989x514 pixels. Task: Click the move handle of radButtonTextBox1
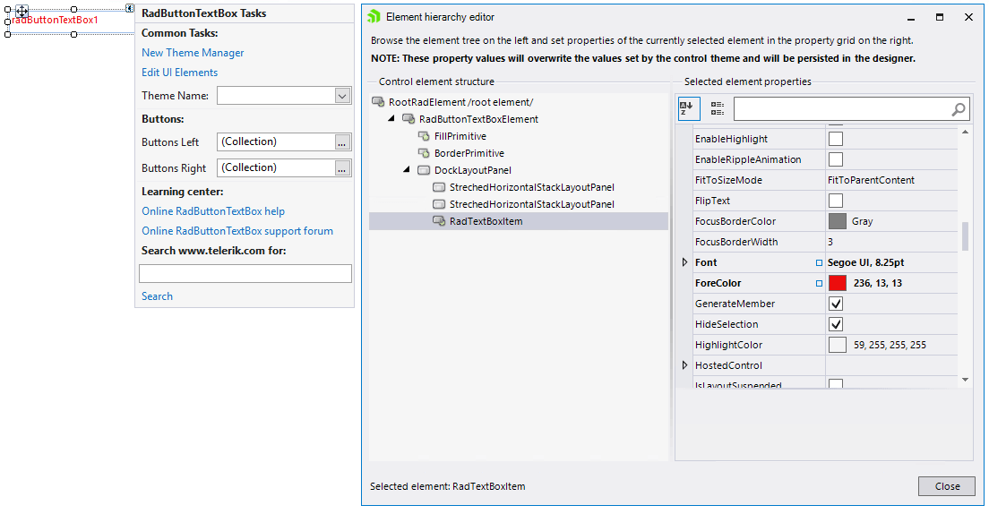[x=21, y=11]
